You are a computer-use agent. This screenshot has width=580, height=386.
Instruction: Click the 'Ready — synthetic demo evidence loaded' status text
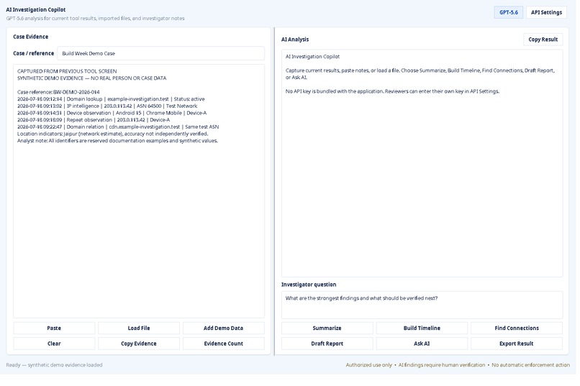[54, 365]
